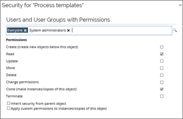Screen dimensions: 183x119
Task: Remove the Everyone tag with its X
Action: coord(25,30)
